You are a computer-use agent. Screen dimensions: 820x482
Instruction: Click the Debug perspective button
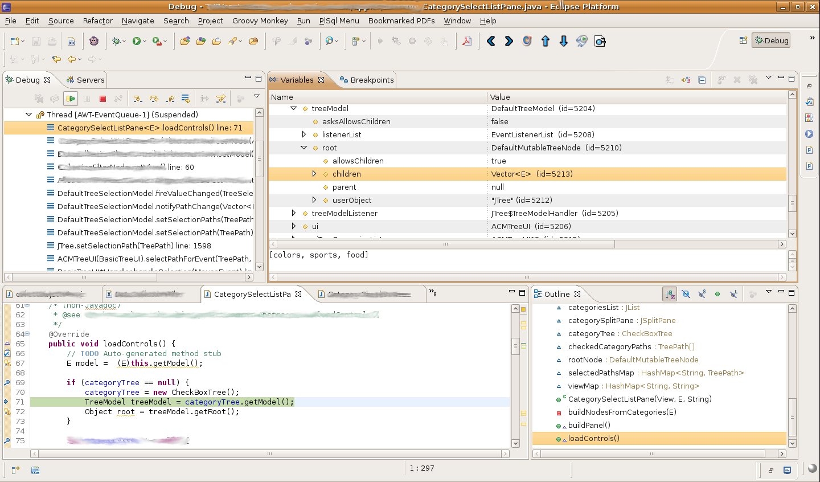771,40
